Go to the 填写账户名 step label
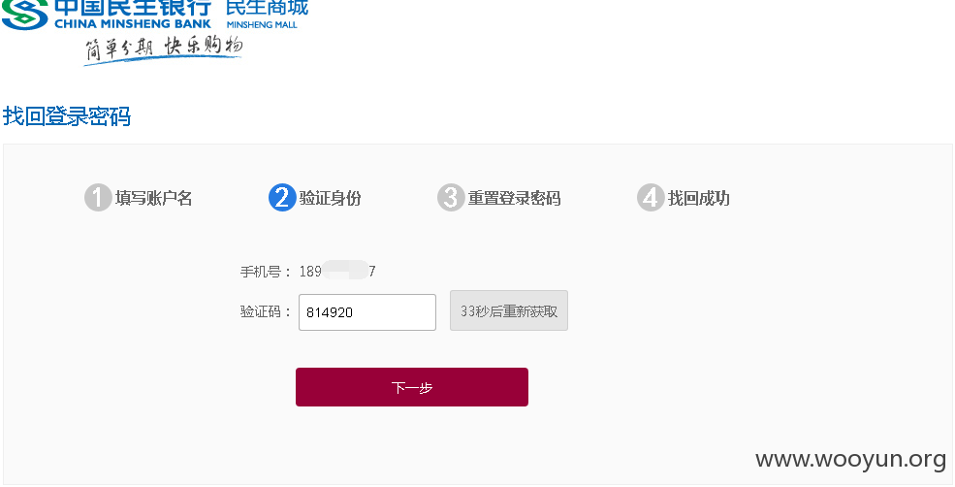Screen dimensions: 955x487 (154, 198)
